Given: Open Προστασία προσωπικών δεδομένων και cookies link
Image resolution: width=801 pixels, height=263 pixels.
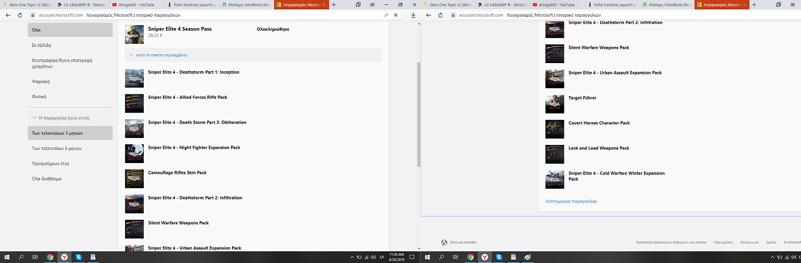Looking at the screenshot, I should 671,242.
